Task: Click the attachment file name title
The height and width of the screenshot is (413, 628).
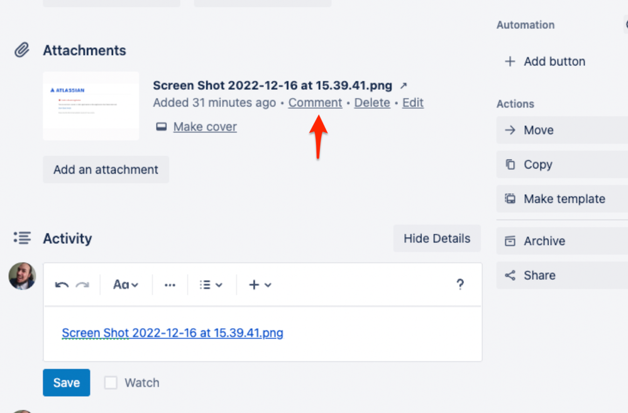Action: (272, 85)
